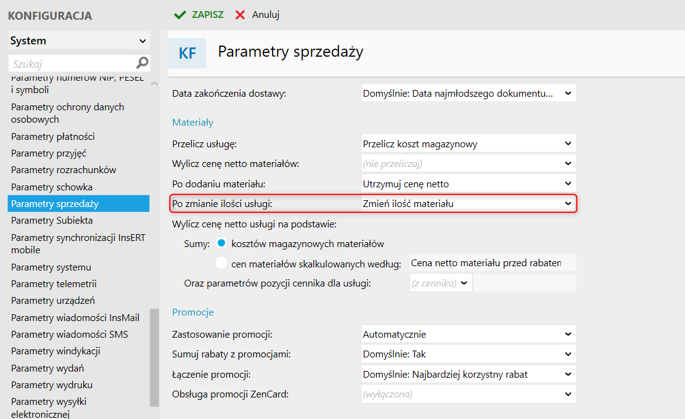685x419 pixels.
Task: Open 'Data zakończenia dostawy' dropdown
Action: pos(469,93)
